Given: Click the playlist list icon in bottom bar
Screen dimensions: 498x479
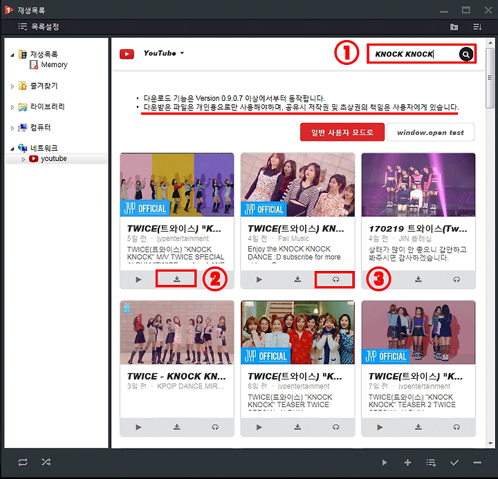Looking at the screenshot, I should (x=431, y=462).
